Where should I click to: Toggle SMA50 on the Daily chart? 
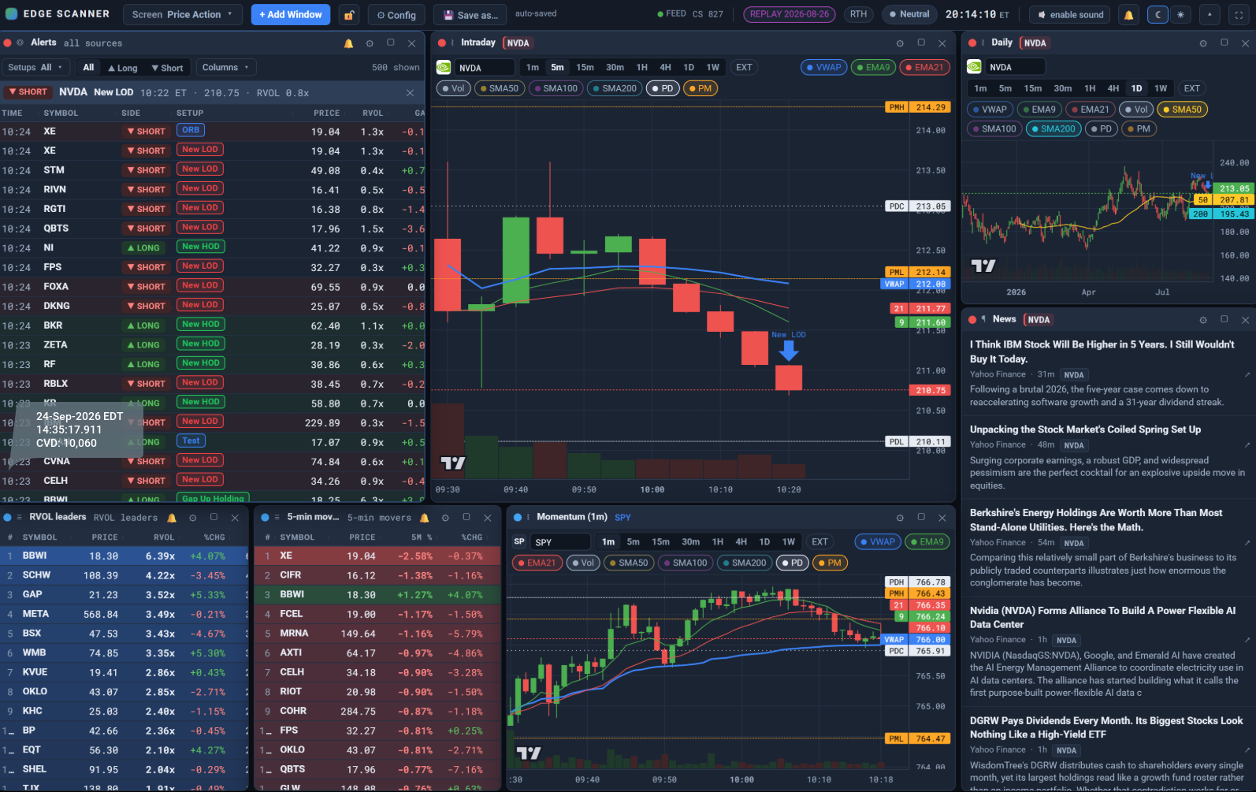1181,110
